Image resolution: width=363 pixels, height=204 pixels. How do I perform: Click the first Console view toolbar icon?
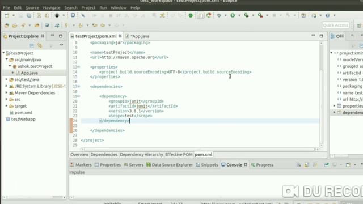(x=299, y=165)
